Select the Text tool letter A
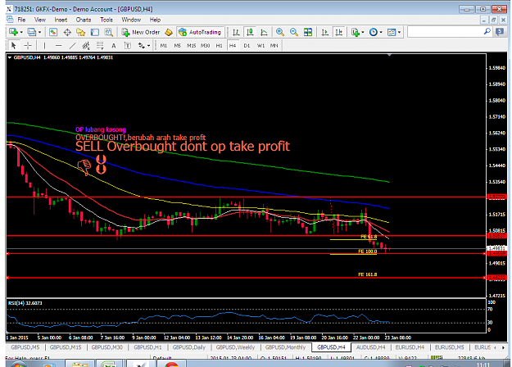The image size is (512, 367). click(x=114, y=46)
